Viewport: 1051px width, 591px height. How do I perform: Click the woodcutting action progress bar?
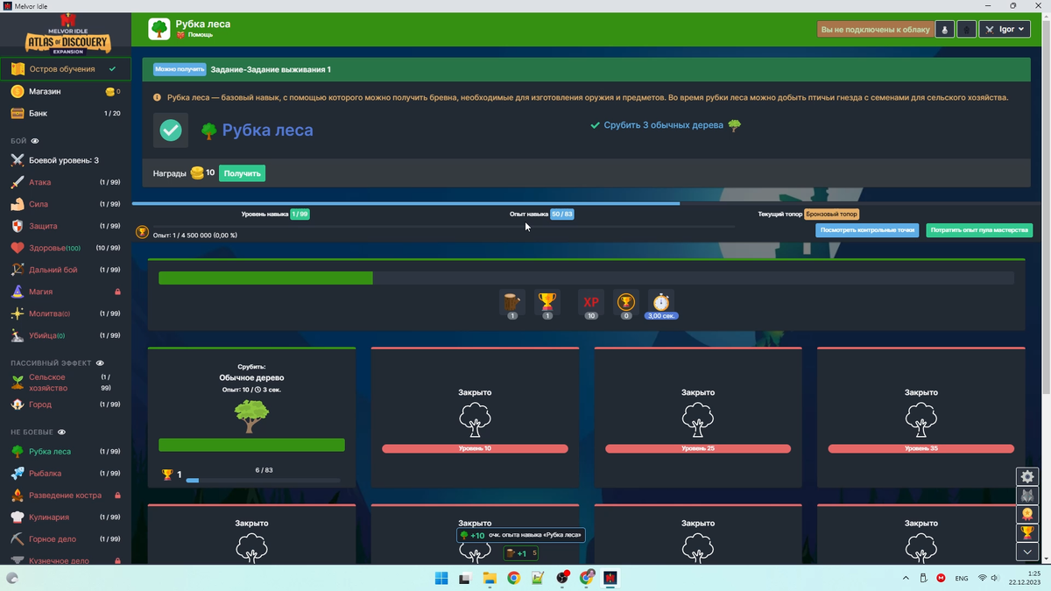(x=586, y=278)
